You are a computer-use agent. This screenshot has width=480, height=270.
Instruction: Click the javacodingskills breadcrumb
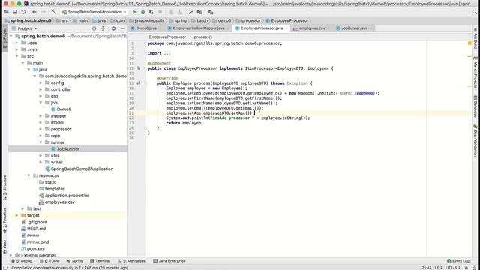tap(147, 20)
